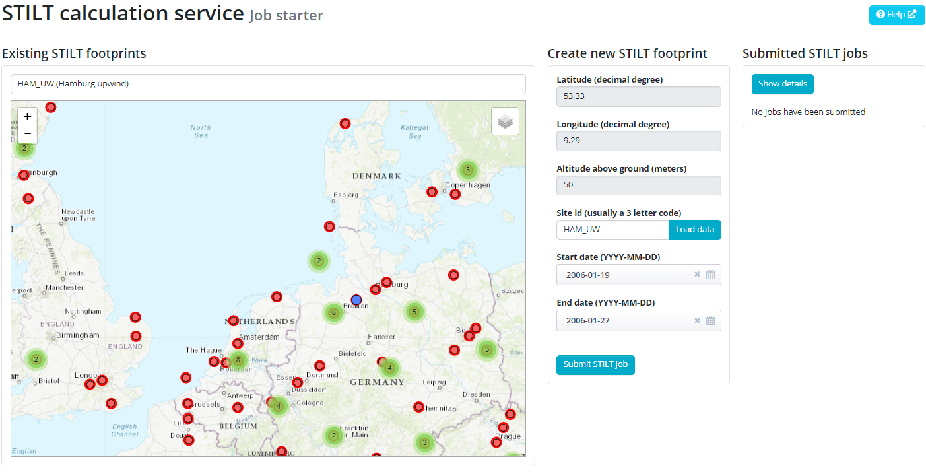Open the Help page

click(896, 15)
